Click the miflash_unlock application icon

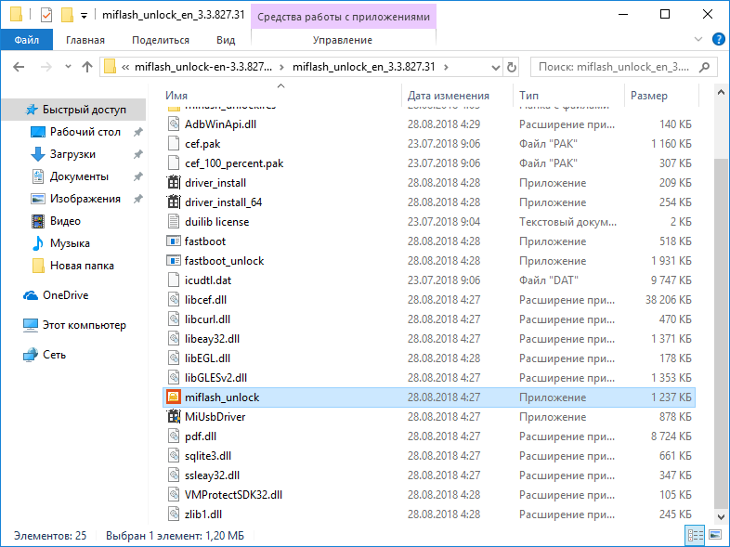pos(173,397)
